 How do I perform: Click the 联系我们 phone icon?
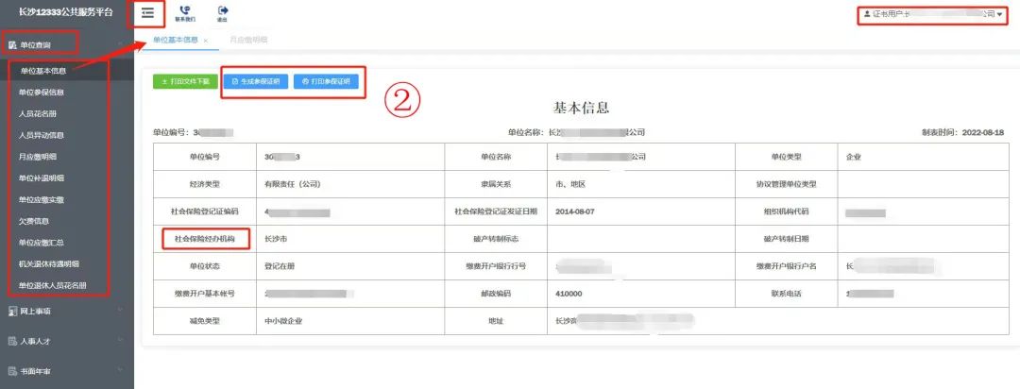click(185, 11)
